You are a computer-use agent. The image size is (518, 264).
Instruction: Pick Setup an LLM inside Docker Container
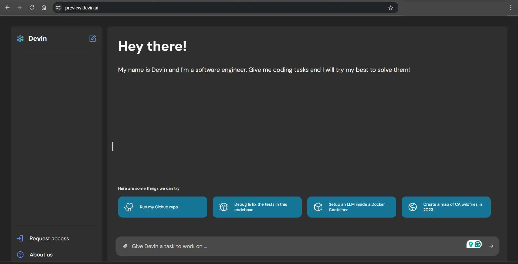[x=351, y=207]
